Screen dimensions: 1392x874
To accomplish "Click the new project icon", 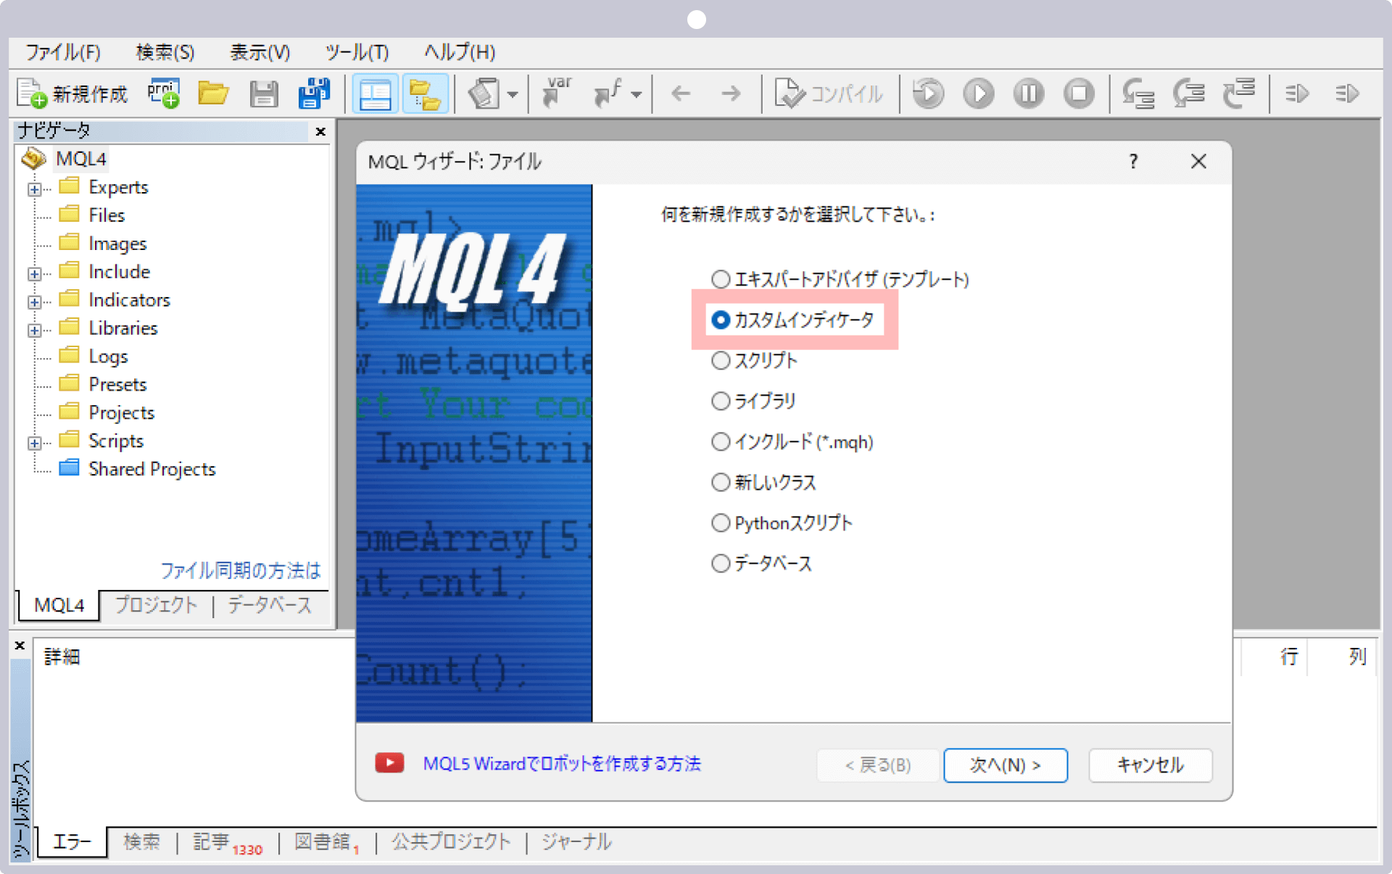I will click(x=164, y=93).
